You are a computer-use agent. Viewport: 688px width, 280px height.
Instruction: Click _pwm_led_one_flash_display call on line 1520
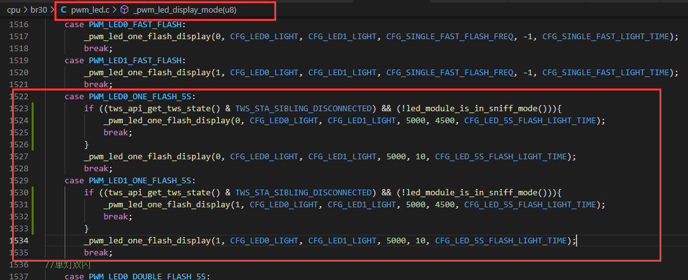coord(147,72)
